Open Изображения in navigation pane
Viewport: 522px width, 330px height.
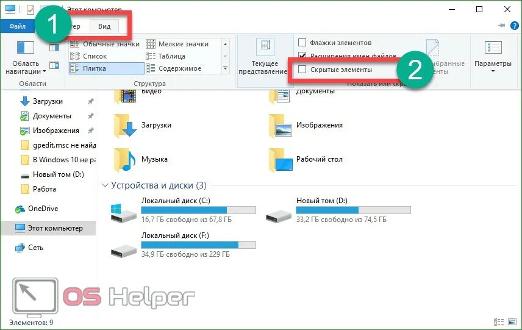click(55, 131)
